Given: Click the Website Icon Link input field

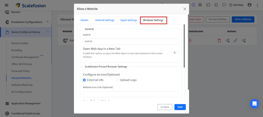Looking at the screenshot, I should [131, 94].
